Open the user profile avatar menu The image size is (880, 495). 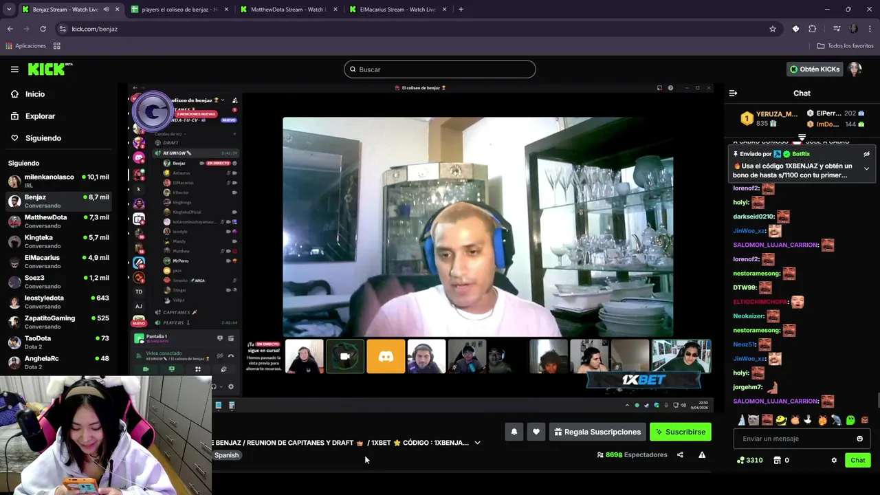tap(855, 69)
